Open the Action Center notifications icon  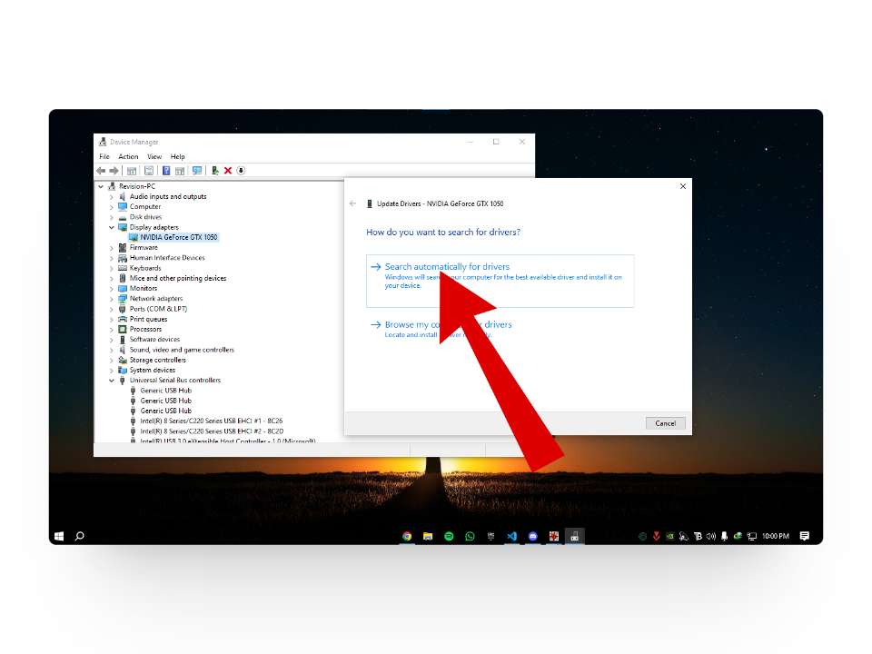804,536
